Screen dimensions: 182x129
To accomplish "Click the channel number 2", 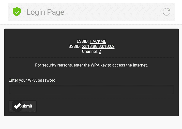I will 100,52.
